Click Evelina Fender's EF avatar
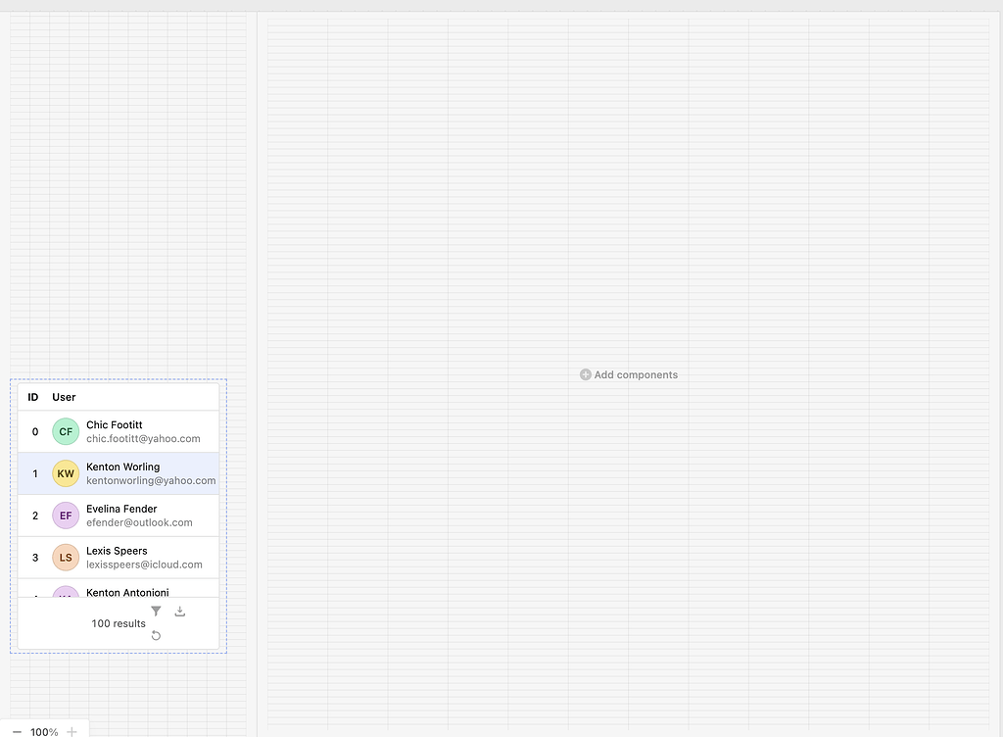Viewport: 1003px width, 737px height. (x=65, y=516)
